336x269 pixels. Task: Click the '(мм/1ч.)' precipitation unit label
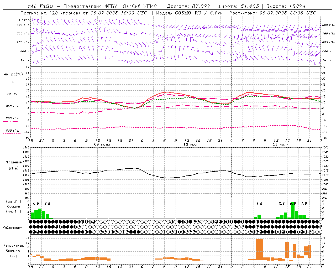14,211
